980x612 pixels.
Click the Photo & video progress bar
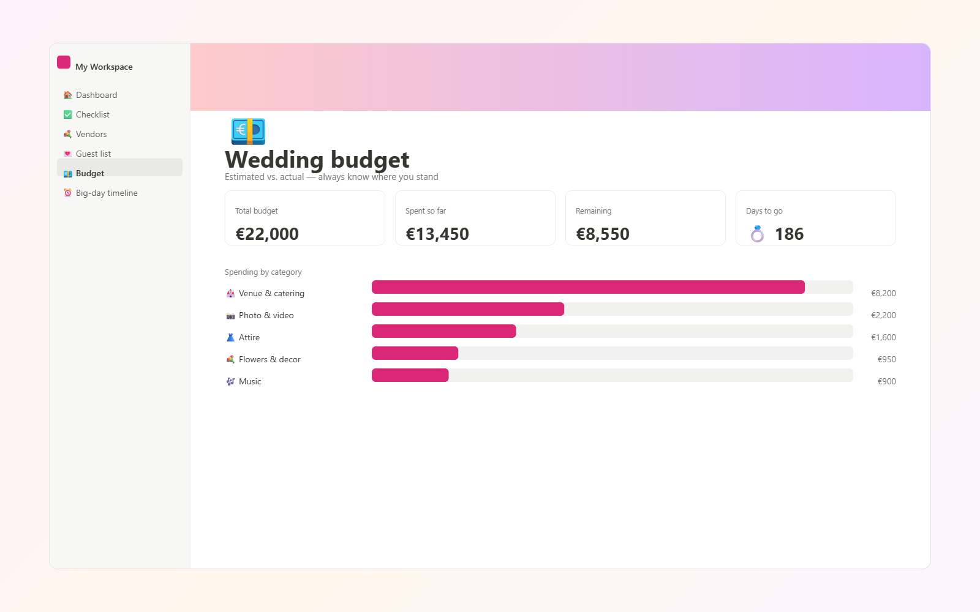[x=612, y=309]
